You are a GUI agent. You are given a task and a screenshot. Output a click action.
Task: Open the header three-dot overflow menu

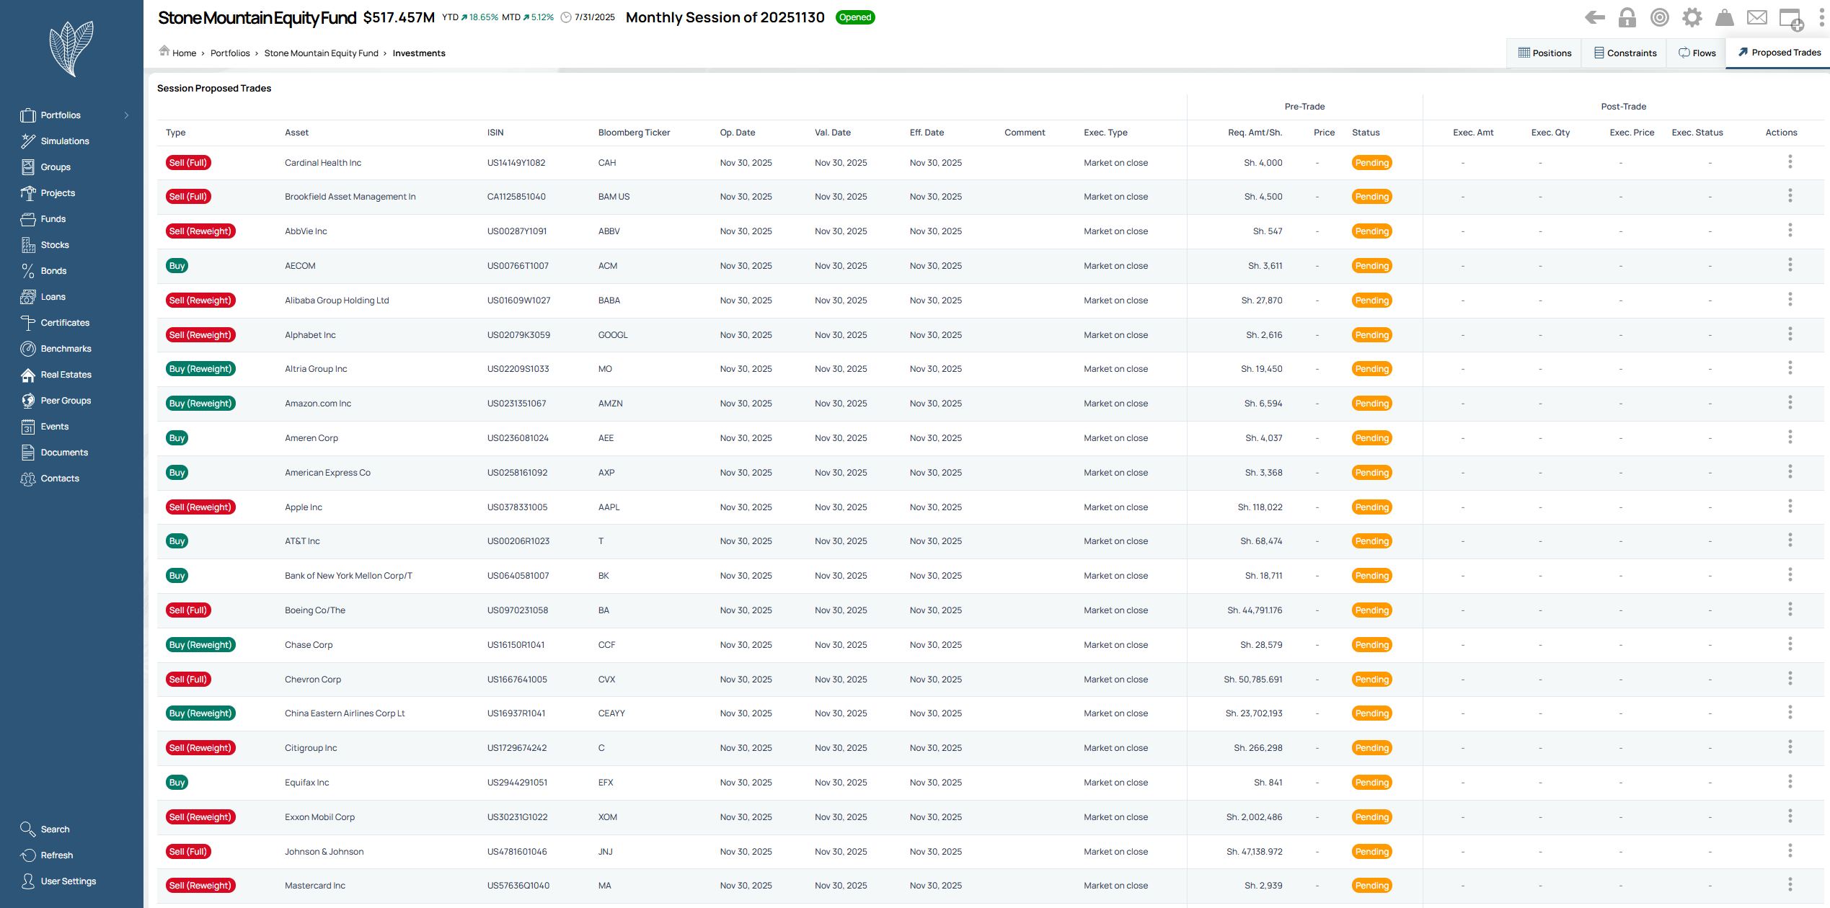pos(1823,17)
